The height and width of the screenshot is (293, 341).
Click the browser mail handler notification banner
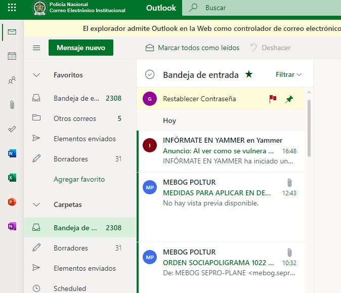pos(183,28)
